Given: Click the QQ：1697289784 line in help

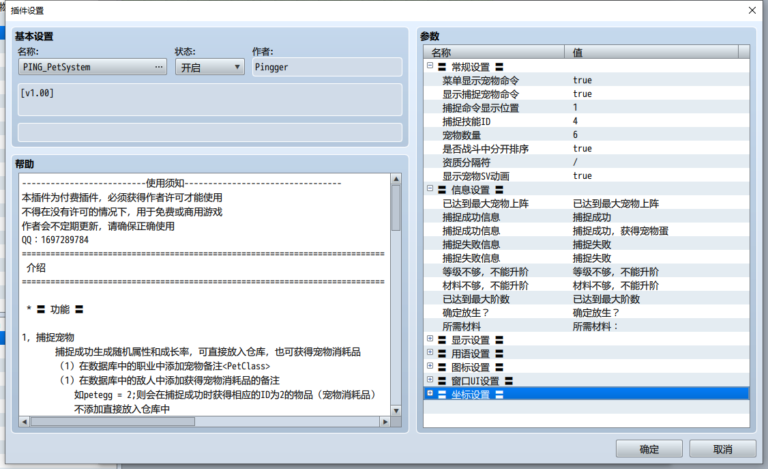Looking at the screenshot, I should tap(55, 240).
